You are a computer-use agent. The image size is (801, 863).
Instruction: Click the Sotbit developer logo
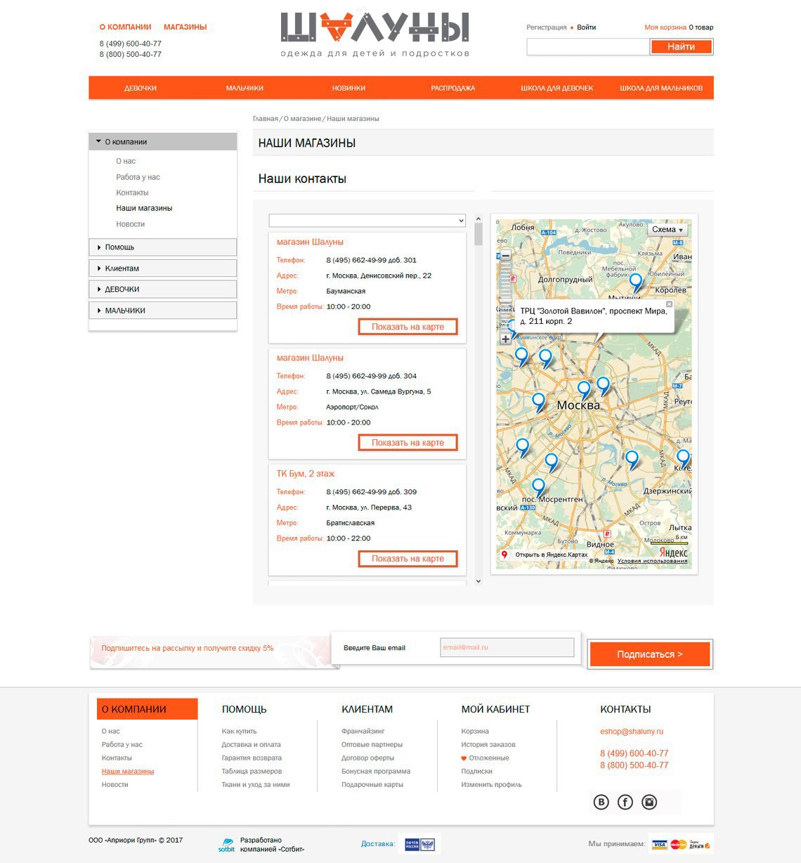point(226,845)
